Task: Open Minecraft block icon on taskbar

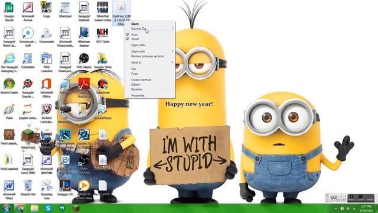Action: 76,208
